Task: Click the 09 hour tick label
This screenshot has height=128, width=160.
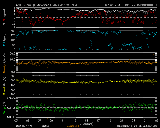Action: pyautogui.click(x=51, y=120)
